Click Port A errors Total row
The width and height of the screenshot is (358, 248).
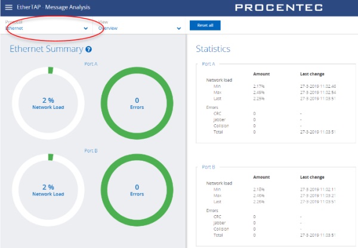coord(274,132)
